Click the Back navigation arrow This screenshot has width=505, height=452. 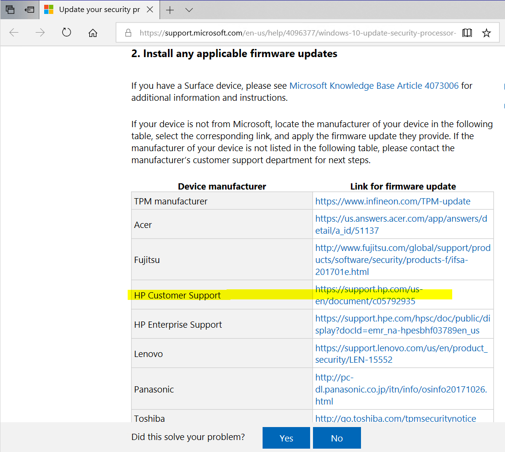point(14,33)
